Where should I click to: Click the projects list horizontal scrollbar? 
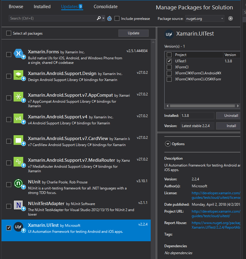click(x=202, y=106)
